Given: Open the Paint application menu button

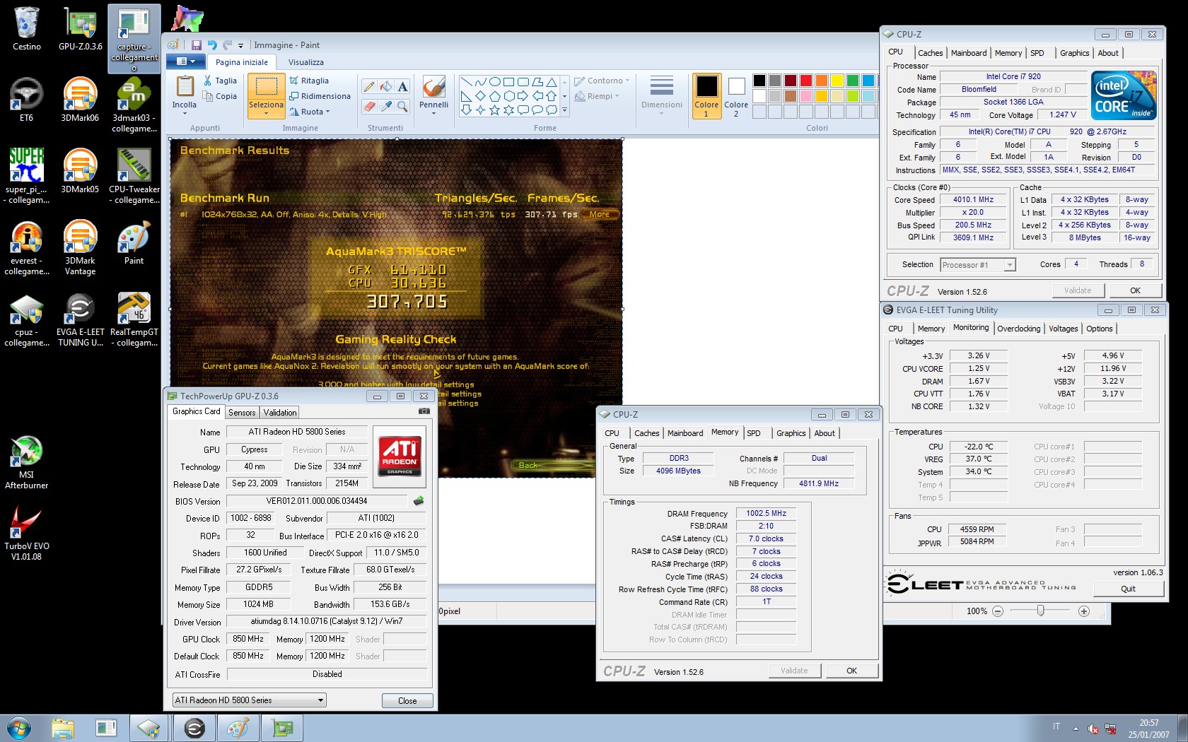Looking at the screenshot, I should click(x=185, y=61).
